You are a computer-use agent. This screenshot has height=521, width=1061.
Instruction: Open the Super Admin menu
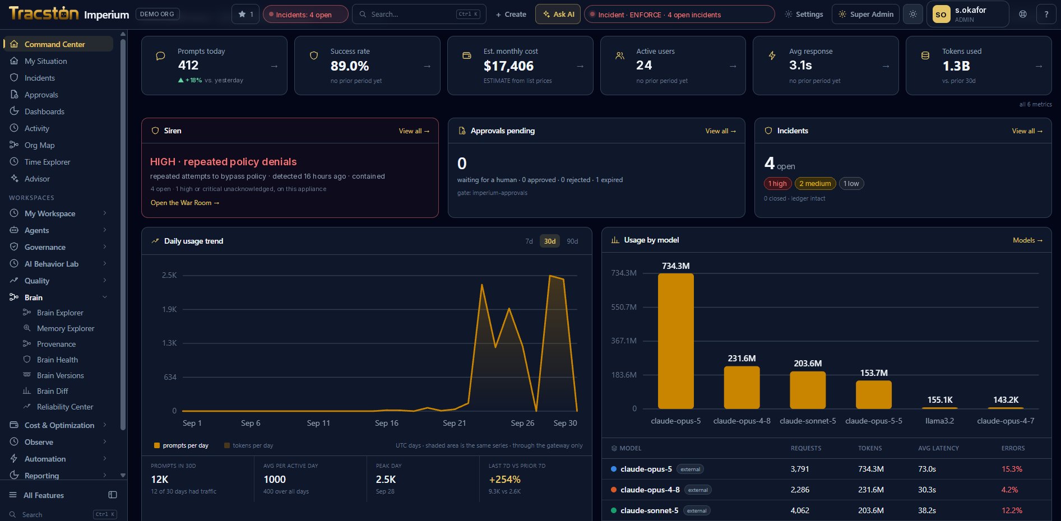865,14
